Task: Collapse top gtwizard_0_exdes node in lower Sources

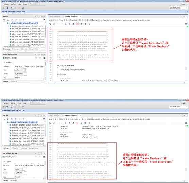Action: 6,122
